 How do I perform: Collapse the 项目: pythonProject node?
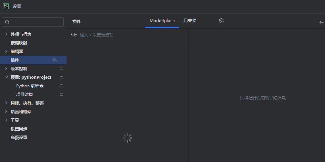coord(6,77)
